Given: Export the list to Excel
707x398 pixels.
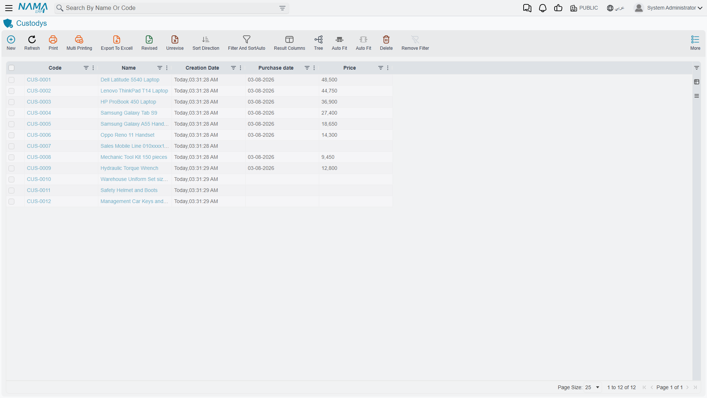Looking at the screenshot, I should point(117,39).
